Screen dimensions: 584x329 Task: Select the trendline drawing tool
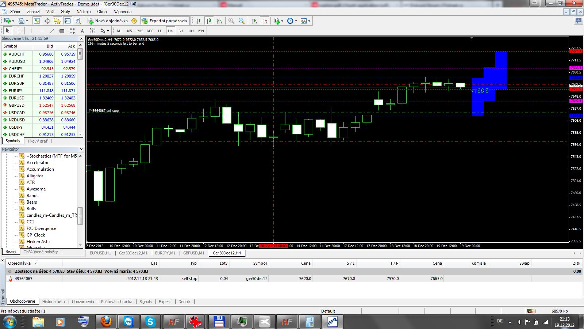click(x=51, y=31)
